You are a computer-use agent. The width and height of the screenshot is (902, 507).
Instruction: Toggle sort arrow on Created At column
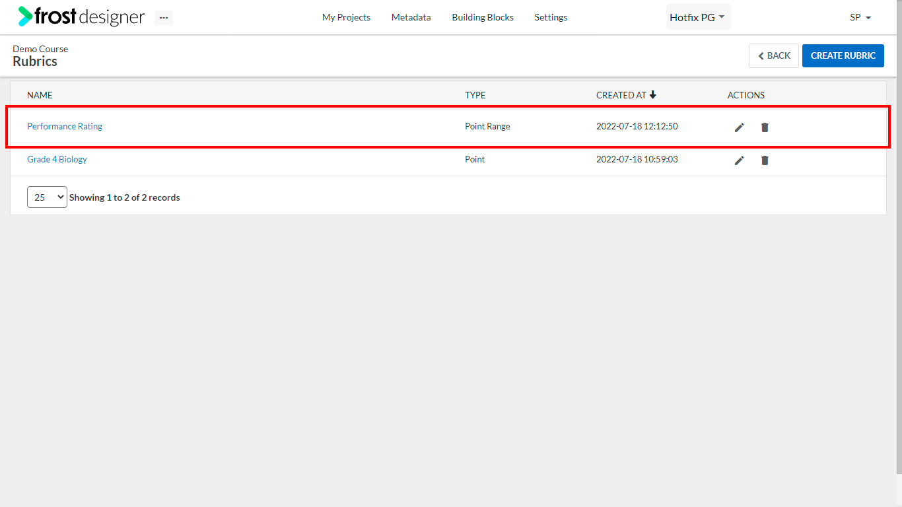click(x=653, y=95)
